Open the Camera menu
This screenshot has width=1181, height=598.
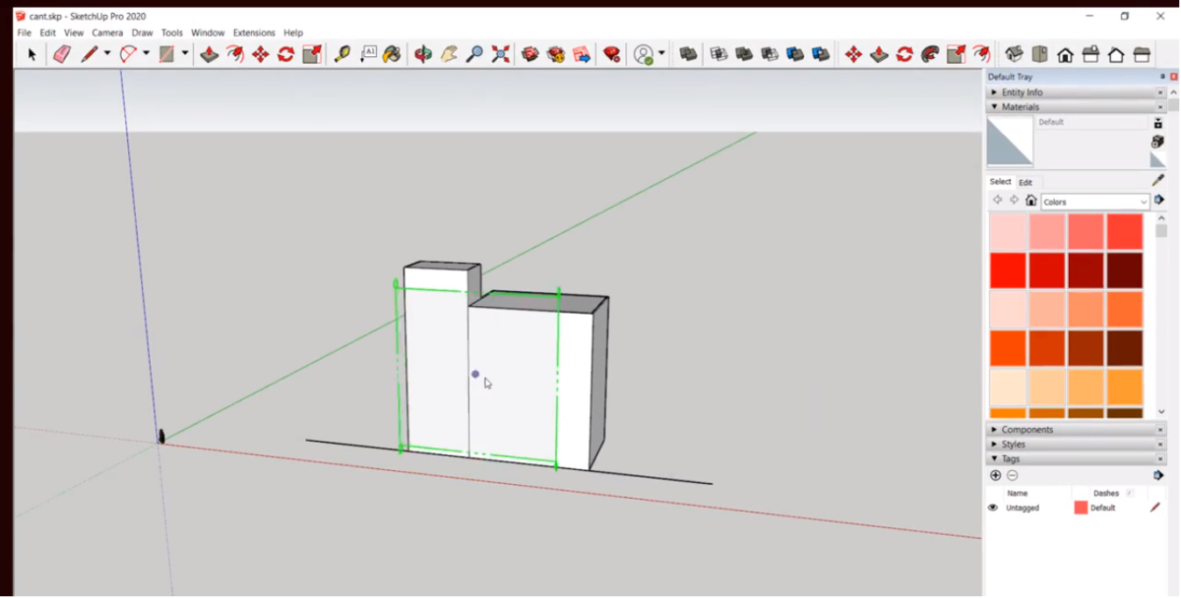(x=107, y=32)
